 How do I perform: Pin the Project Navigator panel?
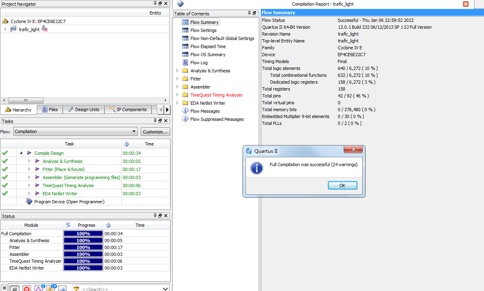(155, 3)
